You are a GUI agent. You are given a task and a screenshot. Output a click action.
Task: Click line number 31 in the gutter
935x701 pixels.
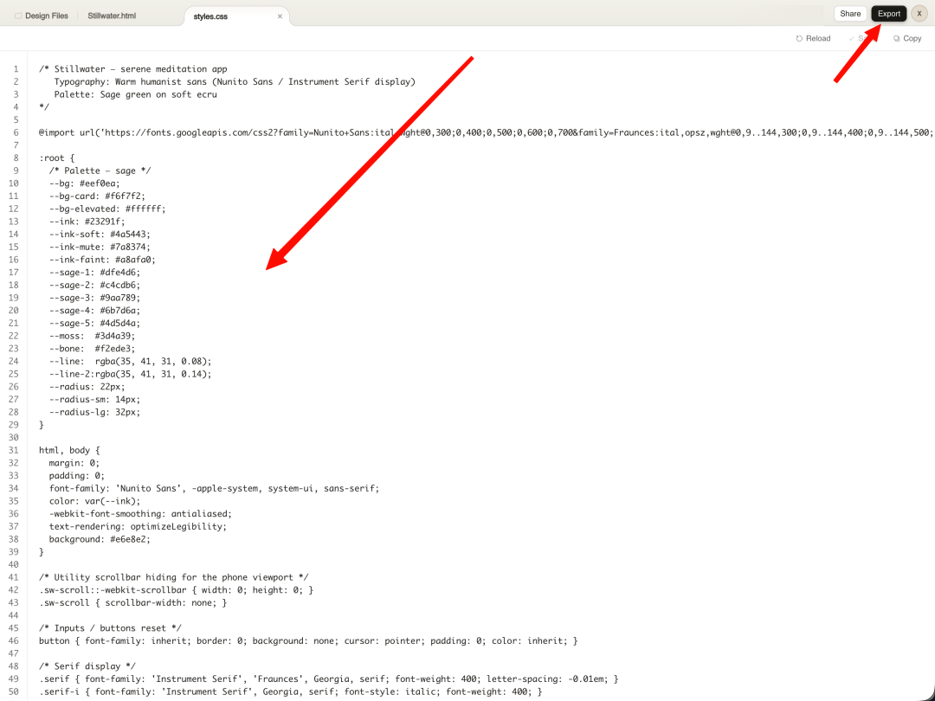pyautogui.click(x=14, y=450)
